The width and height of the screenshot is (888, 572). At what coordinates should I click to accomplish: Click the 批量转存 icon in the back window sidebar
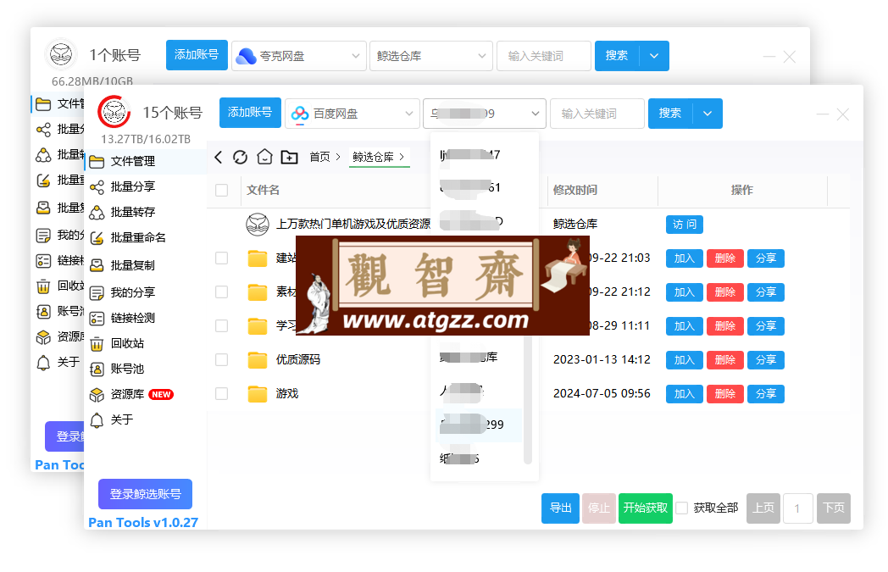[x=43, y=155]
